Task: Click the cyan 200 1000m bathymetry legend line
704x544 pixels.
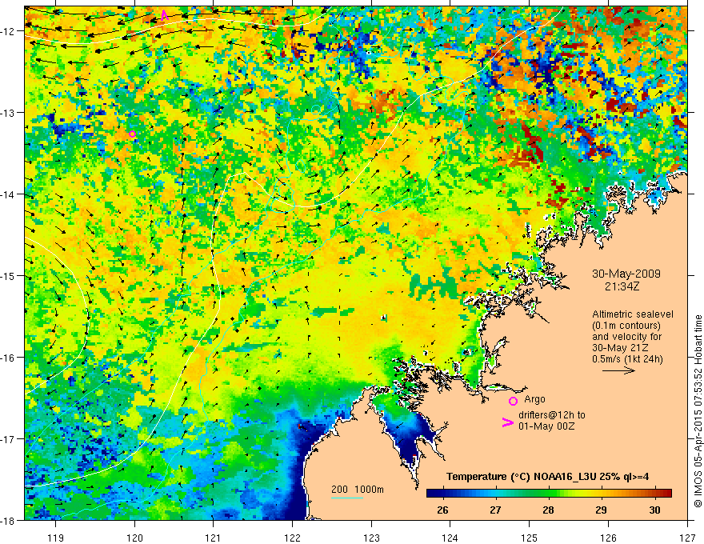Action: [x=347, y=498]
